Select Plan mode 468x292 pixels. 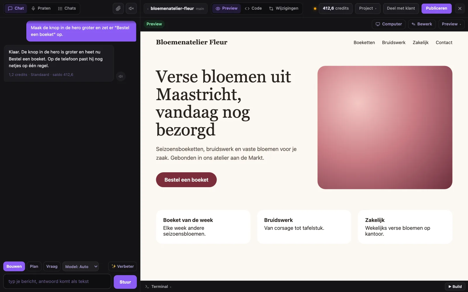coord(34,267)
